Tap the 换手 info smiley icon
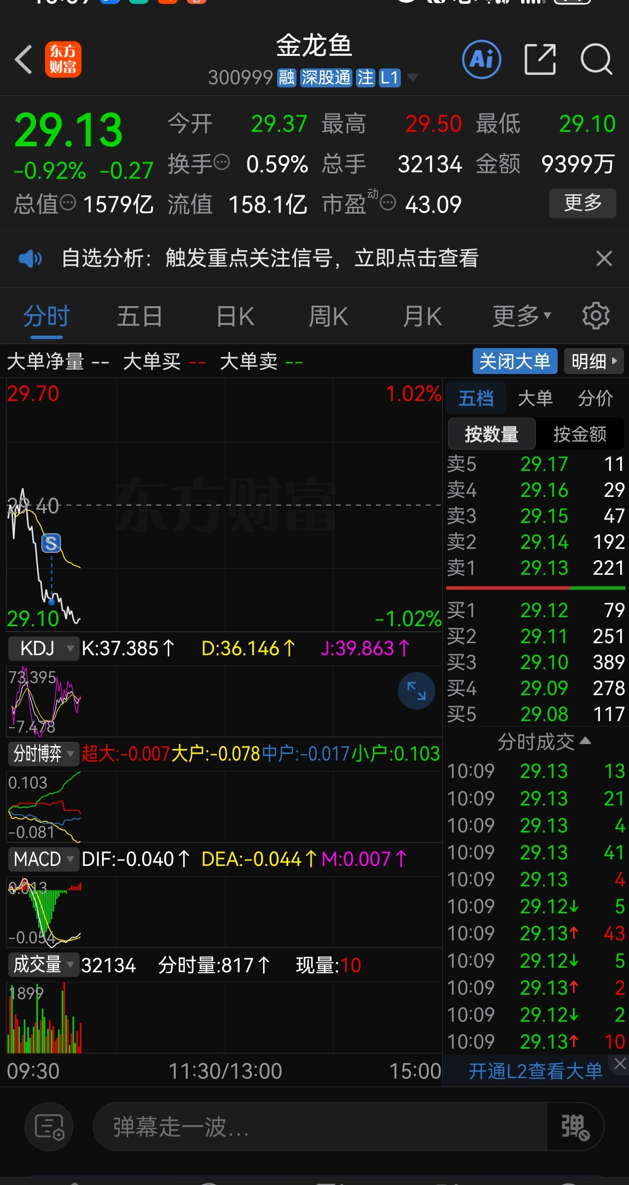629x1185 pixels. [222, 162]
